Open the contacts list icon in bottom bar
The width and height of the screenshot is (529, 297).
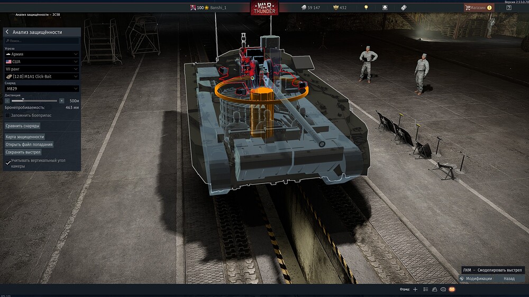[426, 290]
